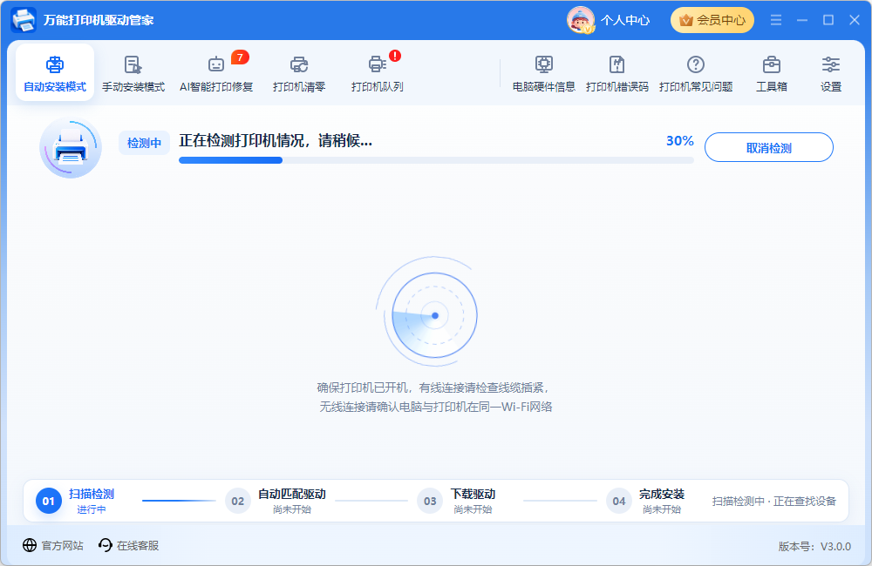The height and width of the screenshot is (566, 872).
Task: Click step 01 circle 扫描检测
Action: 48,501
